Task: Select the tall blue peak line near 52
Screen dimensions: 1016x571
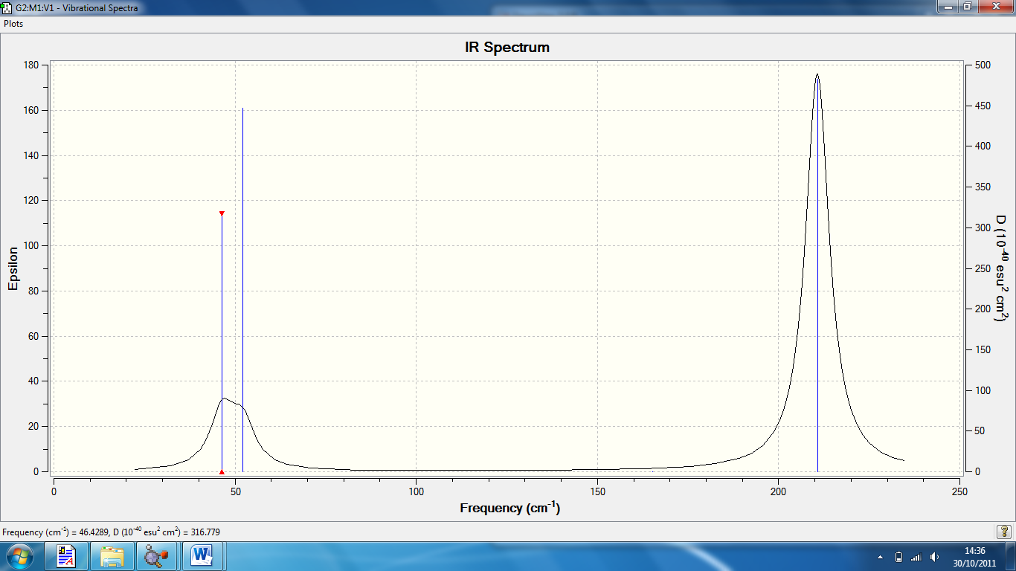Action: 242,290
